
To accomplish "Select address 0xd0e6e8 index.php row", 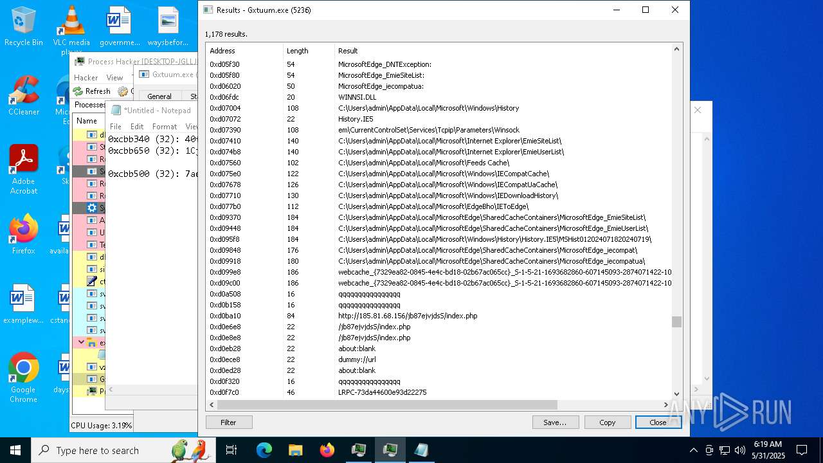I will 439,327.
